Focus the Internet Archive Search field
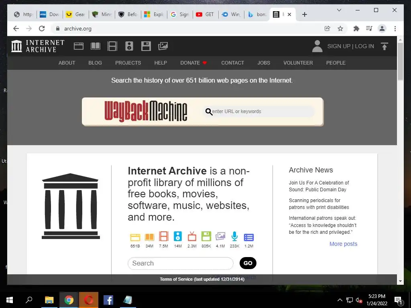Screen dimensions: 411x308 point(180,263)
